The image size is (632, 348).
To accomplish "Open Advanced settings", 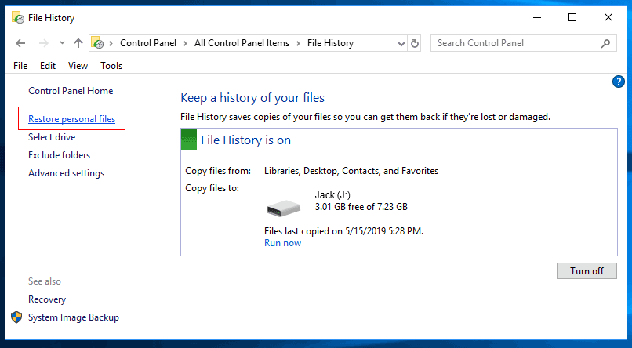I will coord(66,173).
